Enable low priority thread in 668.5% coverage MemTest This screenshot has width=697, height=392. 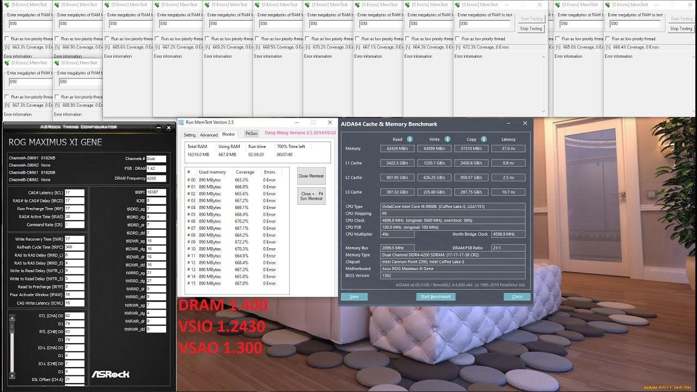point(257,39)
